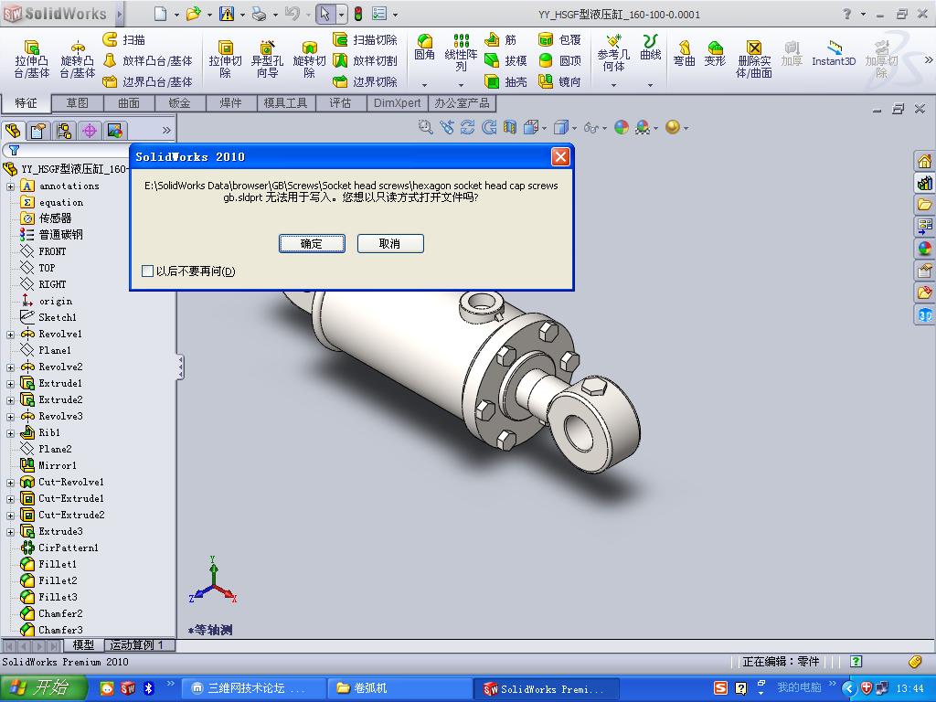The height and width of the screenshot is (702, 936).
Task: Click the 模型 model tab at bottom
Action: [x=83, y=645]
